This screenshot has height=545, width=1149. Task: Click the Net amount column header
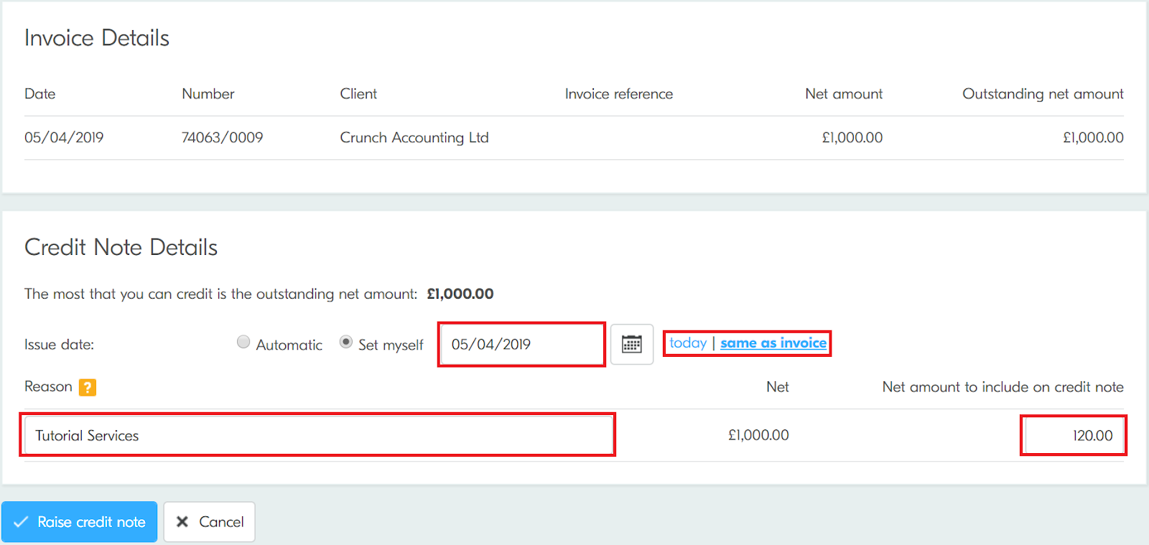844,94
